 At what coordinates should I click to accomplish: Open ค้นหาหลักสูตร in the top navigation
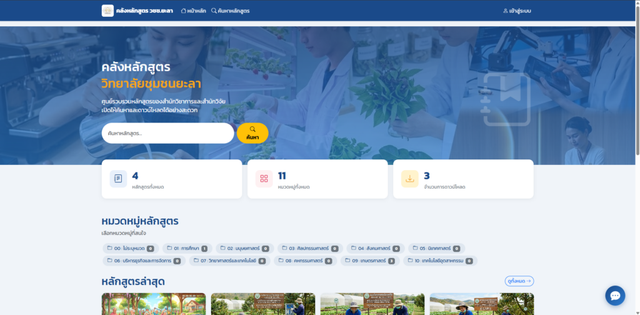[230, 11]
